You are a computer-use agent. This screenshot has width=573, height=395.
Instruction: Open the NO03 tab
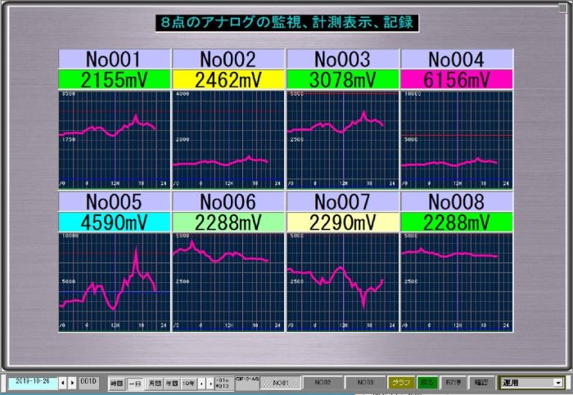364,382
